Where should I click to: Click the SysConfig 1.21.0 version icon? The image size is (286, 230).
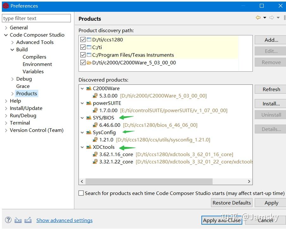[x=95, y=140]
